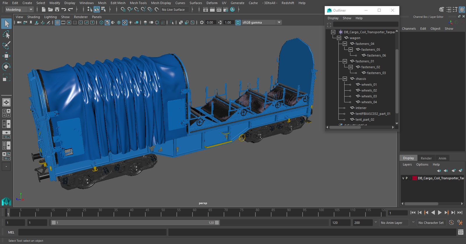Image resolution: width=466 pixels, height=244 pixels.
Task: Click the wireframe cube shading icon
Action: click(101, 22)
